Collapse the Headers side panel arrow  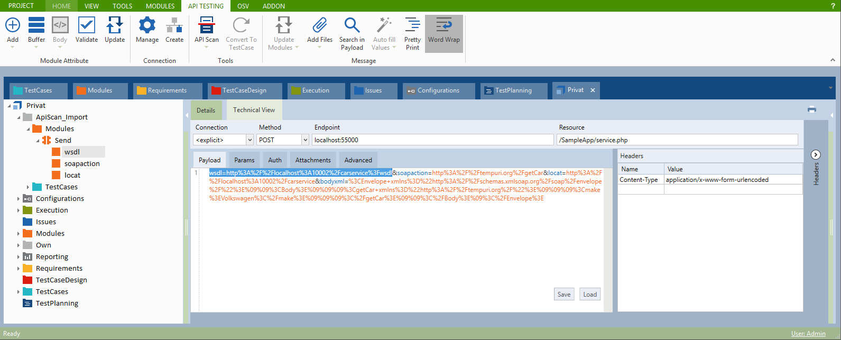816,154
